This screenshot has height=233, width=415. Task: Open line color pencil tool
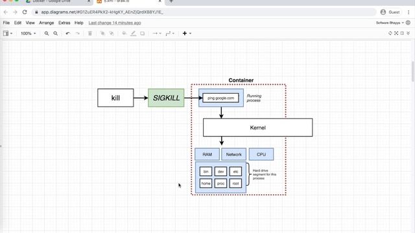pos(134,34)
